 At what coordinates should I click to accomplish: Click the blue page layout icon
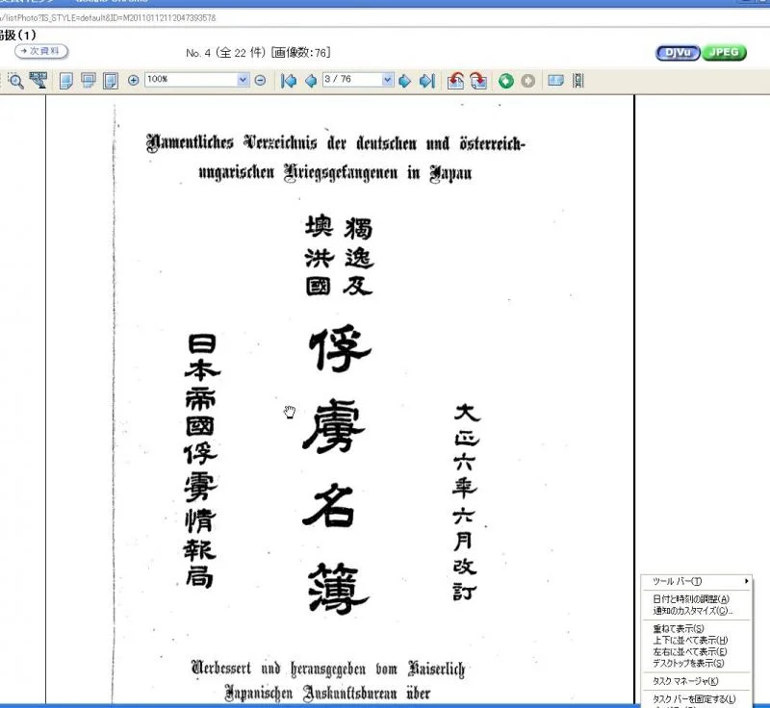[555, 80]
